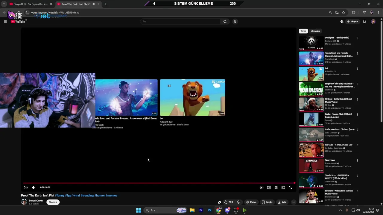Open a new browser tab

point(106,4)
